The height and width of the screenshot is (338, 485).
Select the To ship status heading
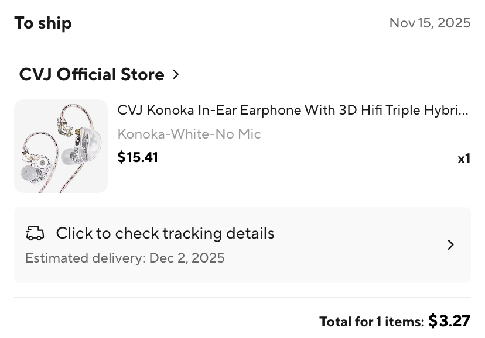(x=43, y=23)
